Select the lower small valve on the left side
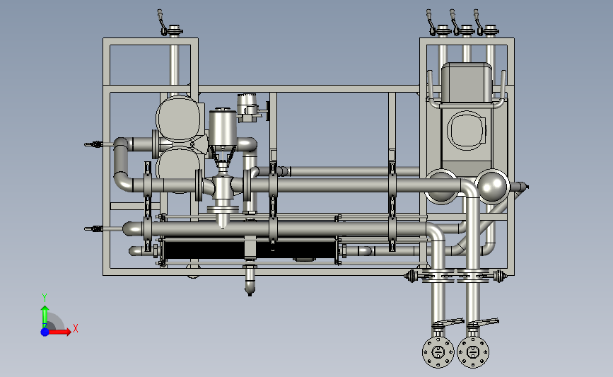This screenshot has height=377, width=613. coord(94,228)
